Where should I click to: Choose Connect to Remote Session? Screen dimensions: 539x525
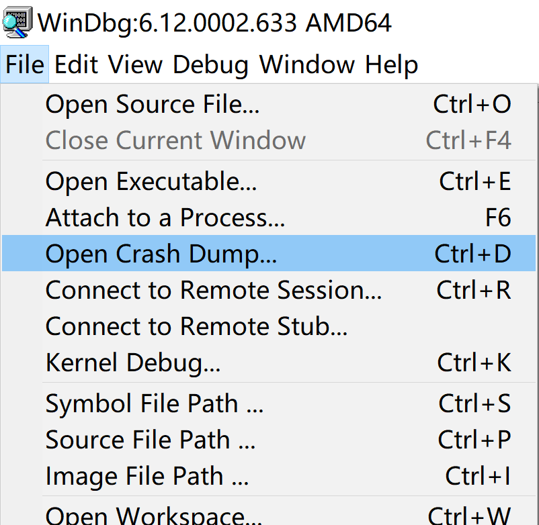tap(214, 290)
